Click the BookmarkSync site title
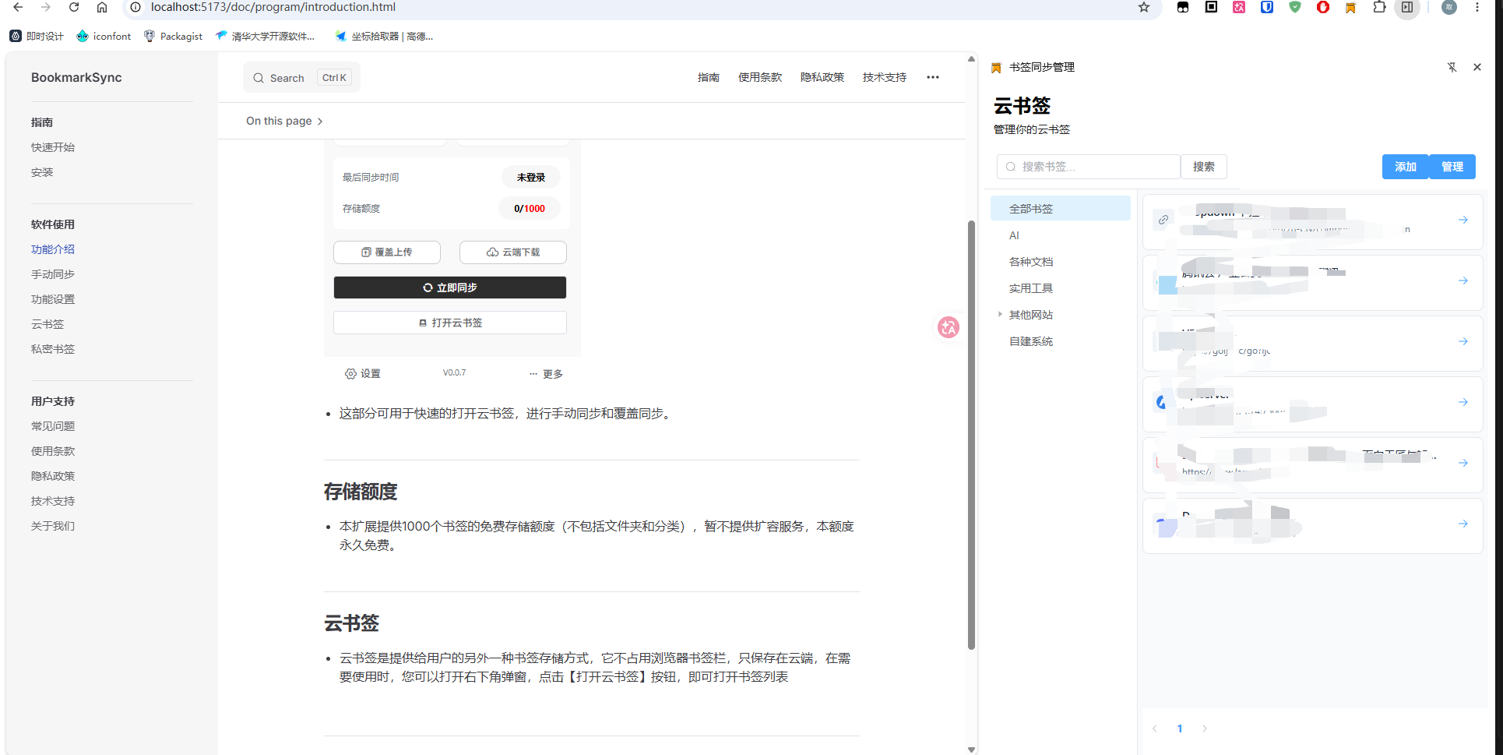Image resolution: width=1503 pixels, height=755 pixels. click(x=76, y=77)
